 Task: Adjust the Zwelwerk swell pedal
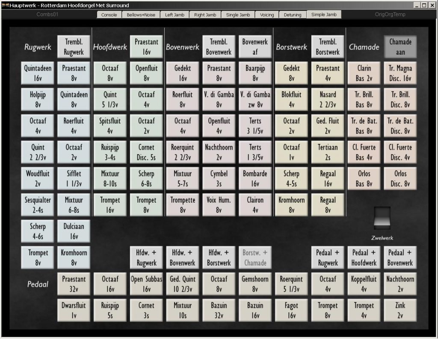[x=382, y=218]
